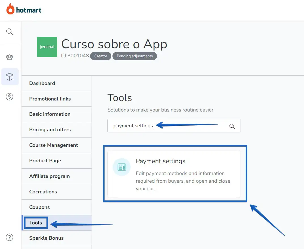The image size is (304, 249).
Task: Click the product title Curso sobre o App
Action: coord(114,44)
